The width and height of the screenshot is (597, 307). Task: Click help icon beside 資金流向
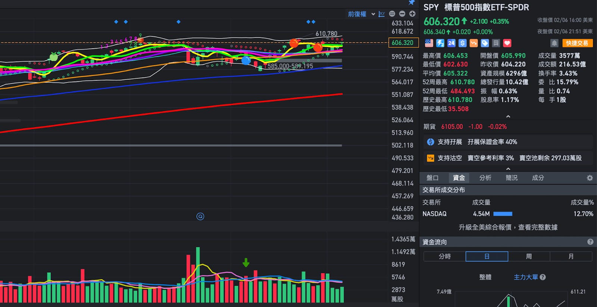tap(590, 242)
